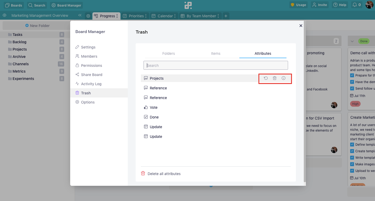Click the Invite button
Screen dimensions: 375x201
(319, 5)
